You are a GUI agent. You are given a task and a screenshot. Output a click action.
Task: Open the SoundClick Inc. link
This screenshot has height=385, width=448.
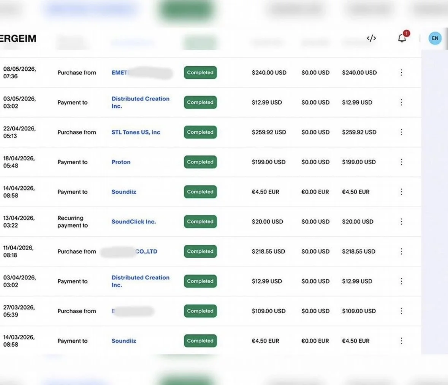(x=134, y=222)
